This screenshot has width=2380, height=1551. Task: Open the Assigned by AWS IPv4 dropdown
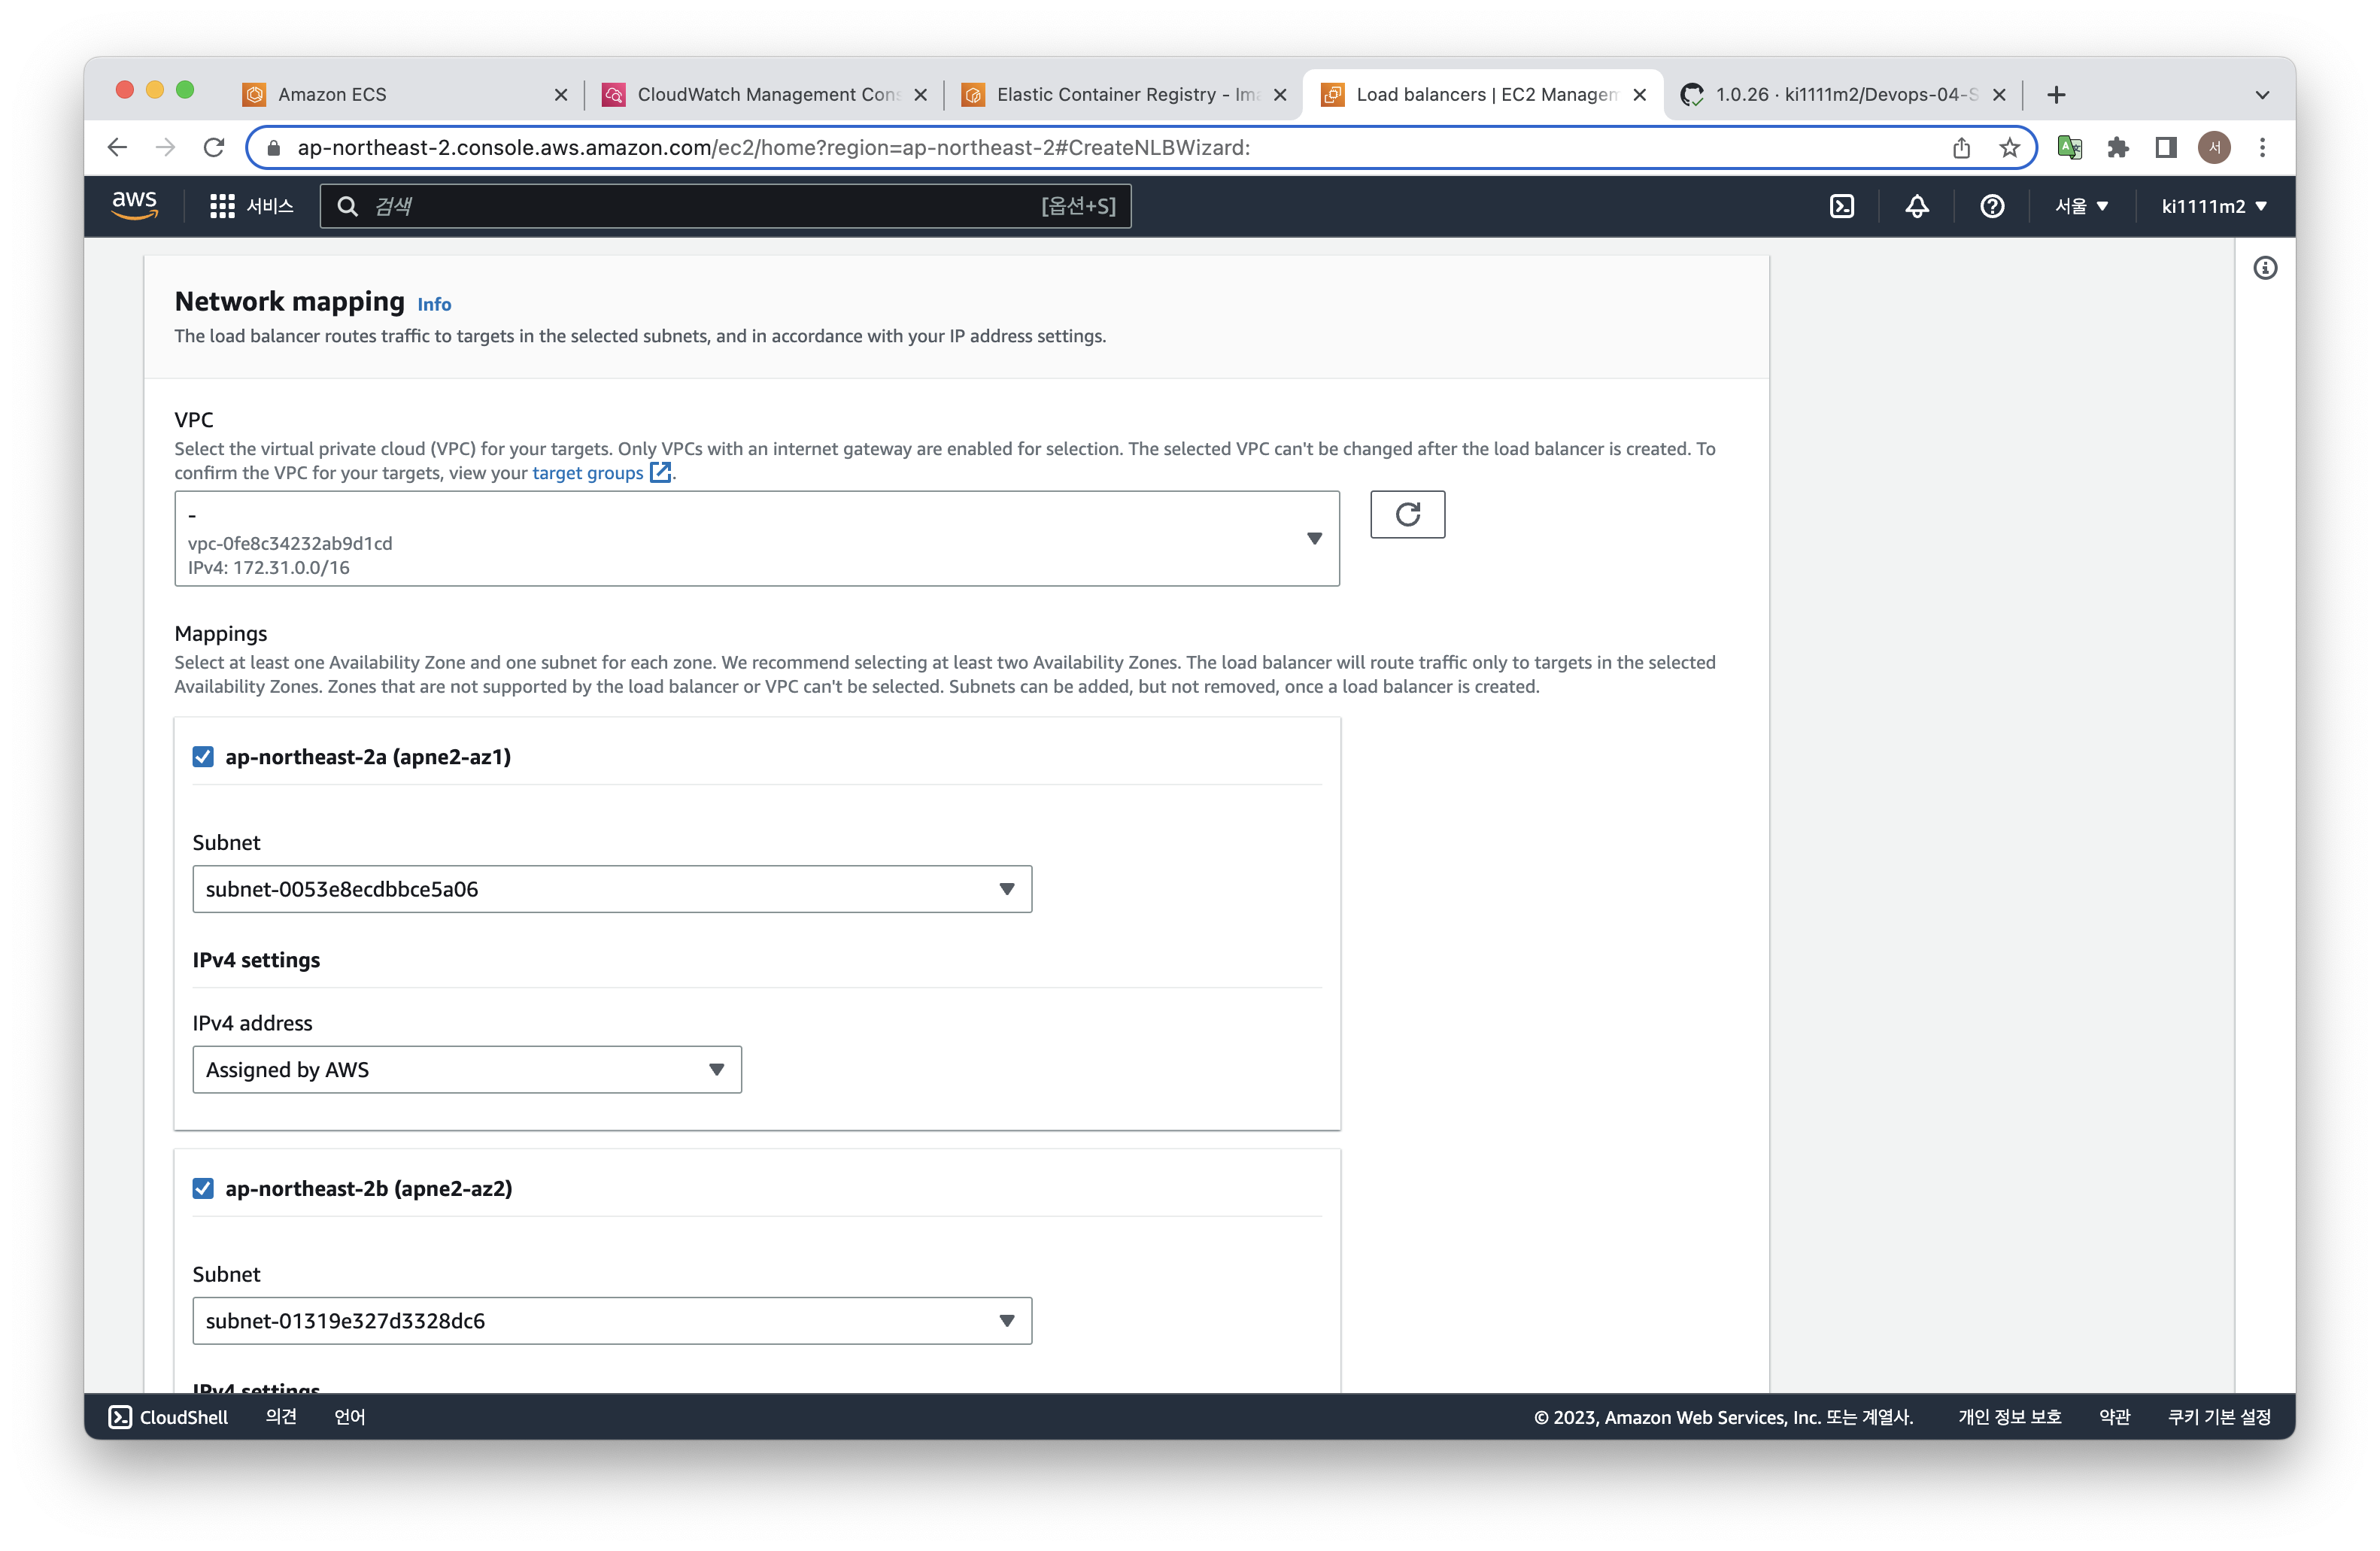pos(466,1069)
